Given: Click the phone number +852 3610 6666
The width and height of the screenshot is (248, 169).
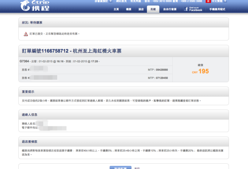Looking at the screenshot, I should point(162,1).
